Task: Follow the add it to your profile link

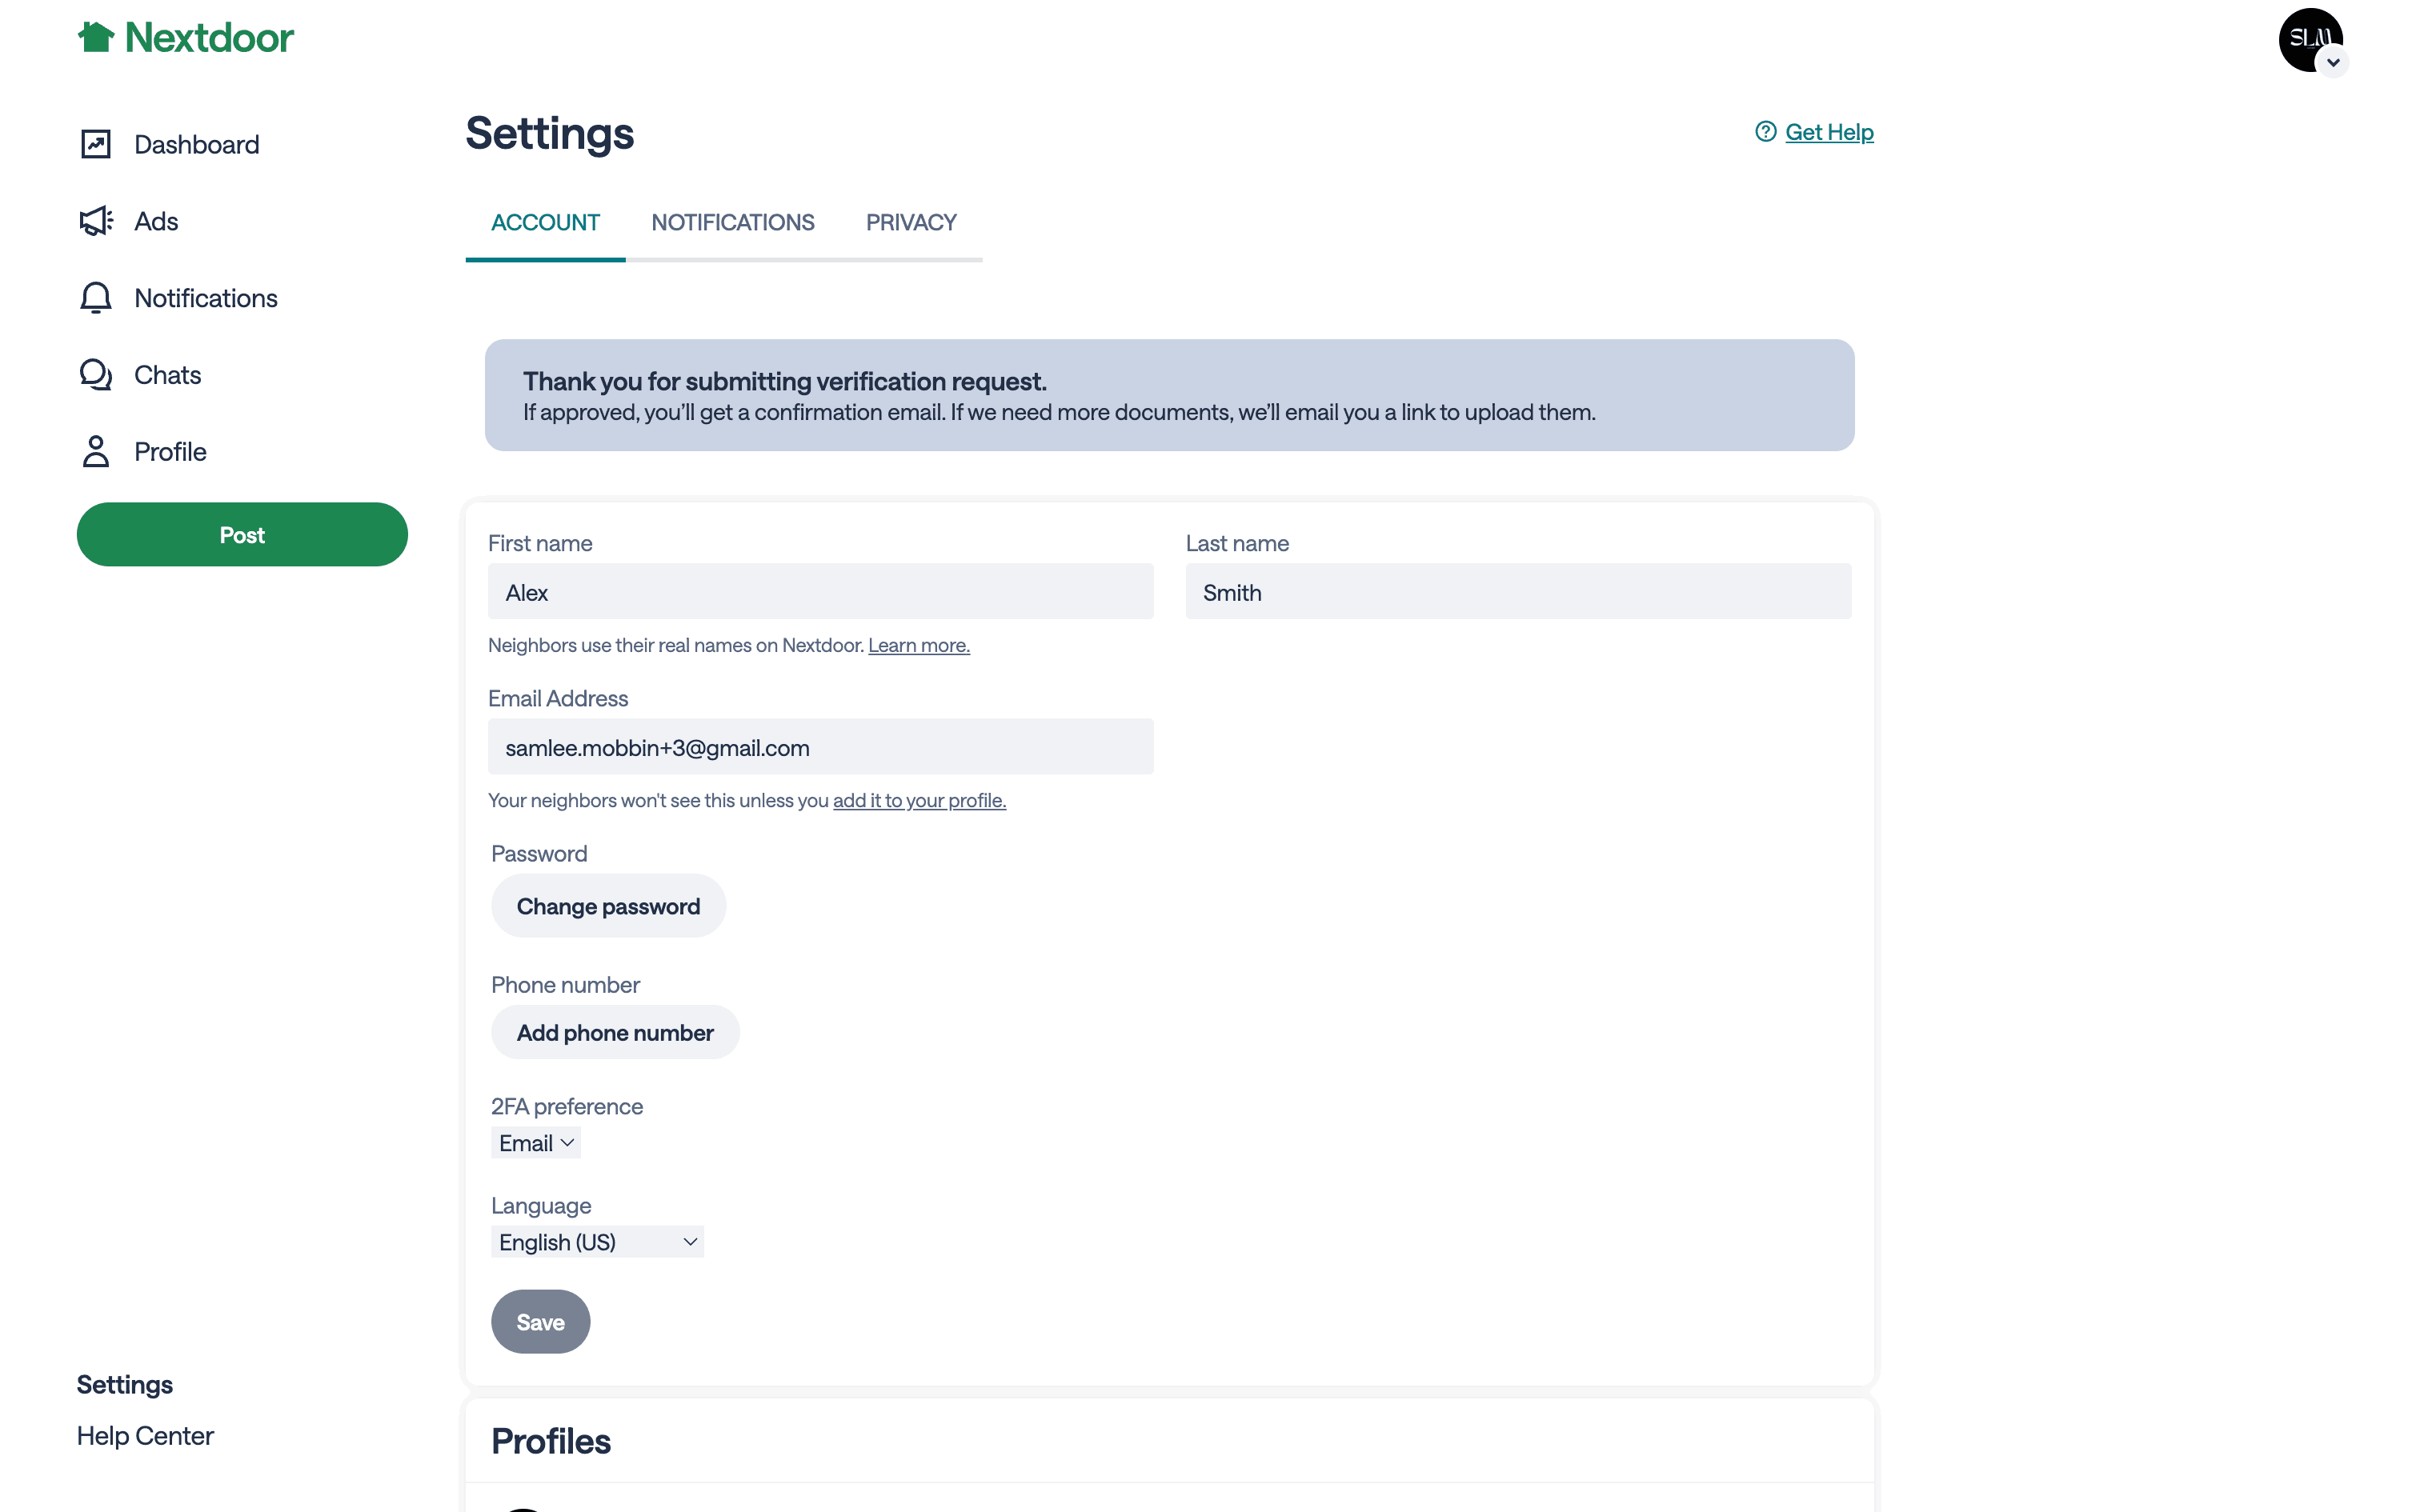Action: tap(919, 800)
